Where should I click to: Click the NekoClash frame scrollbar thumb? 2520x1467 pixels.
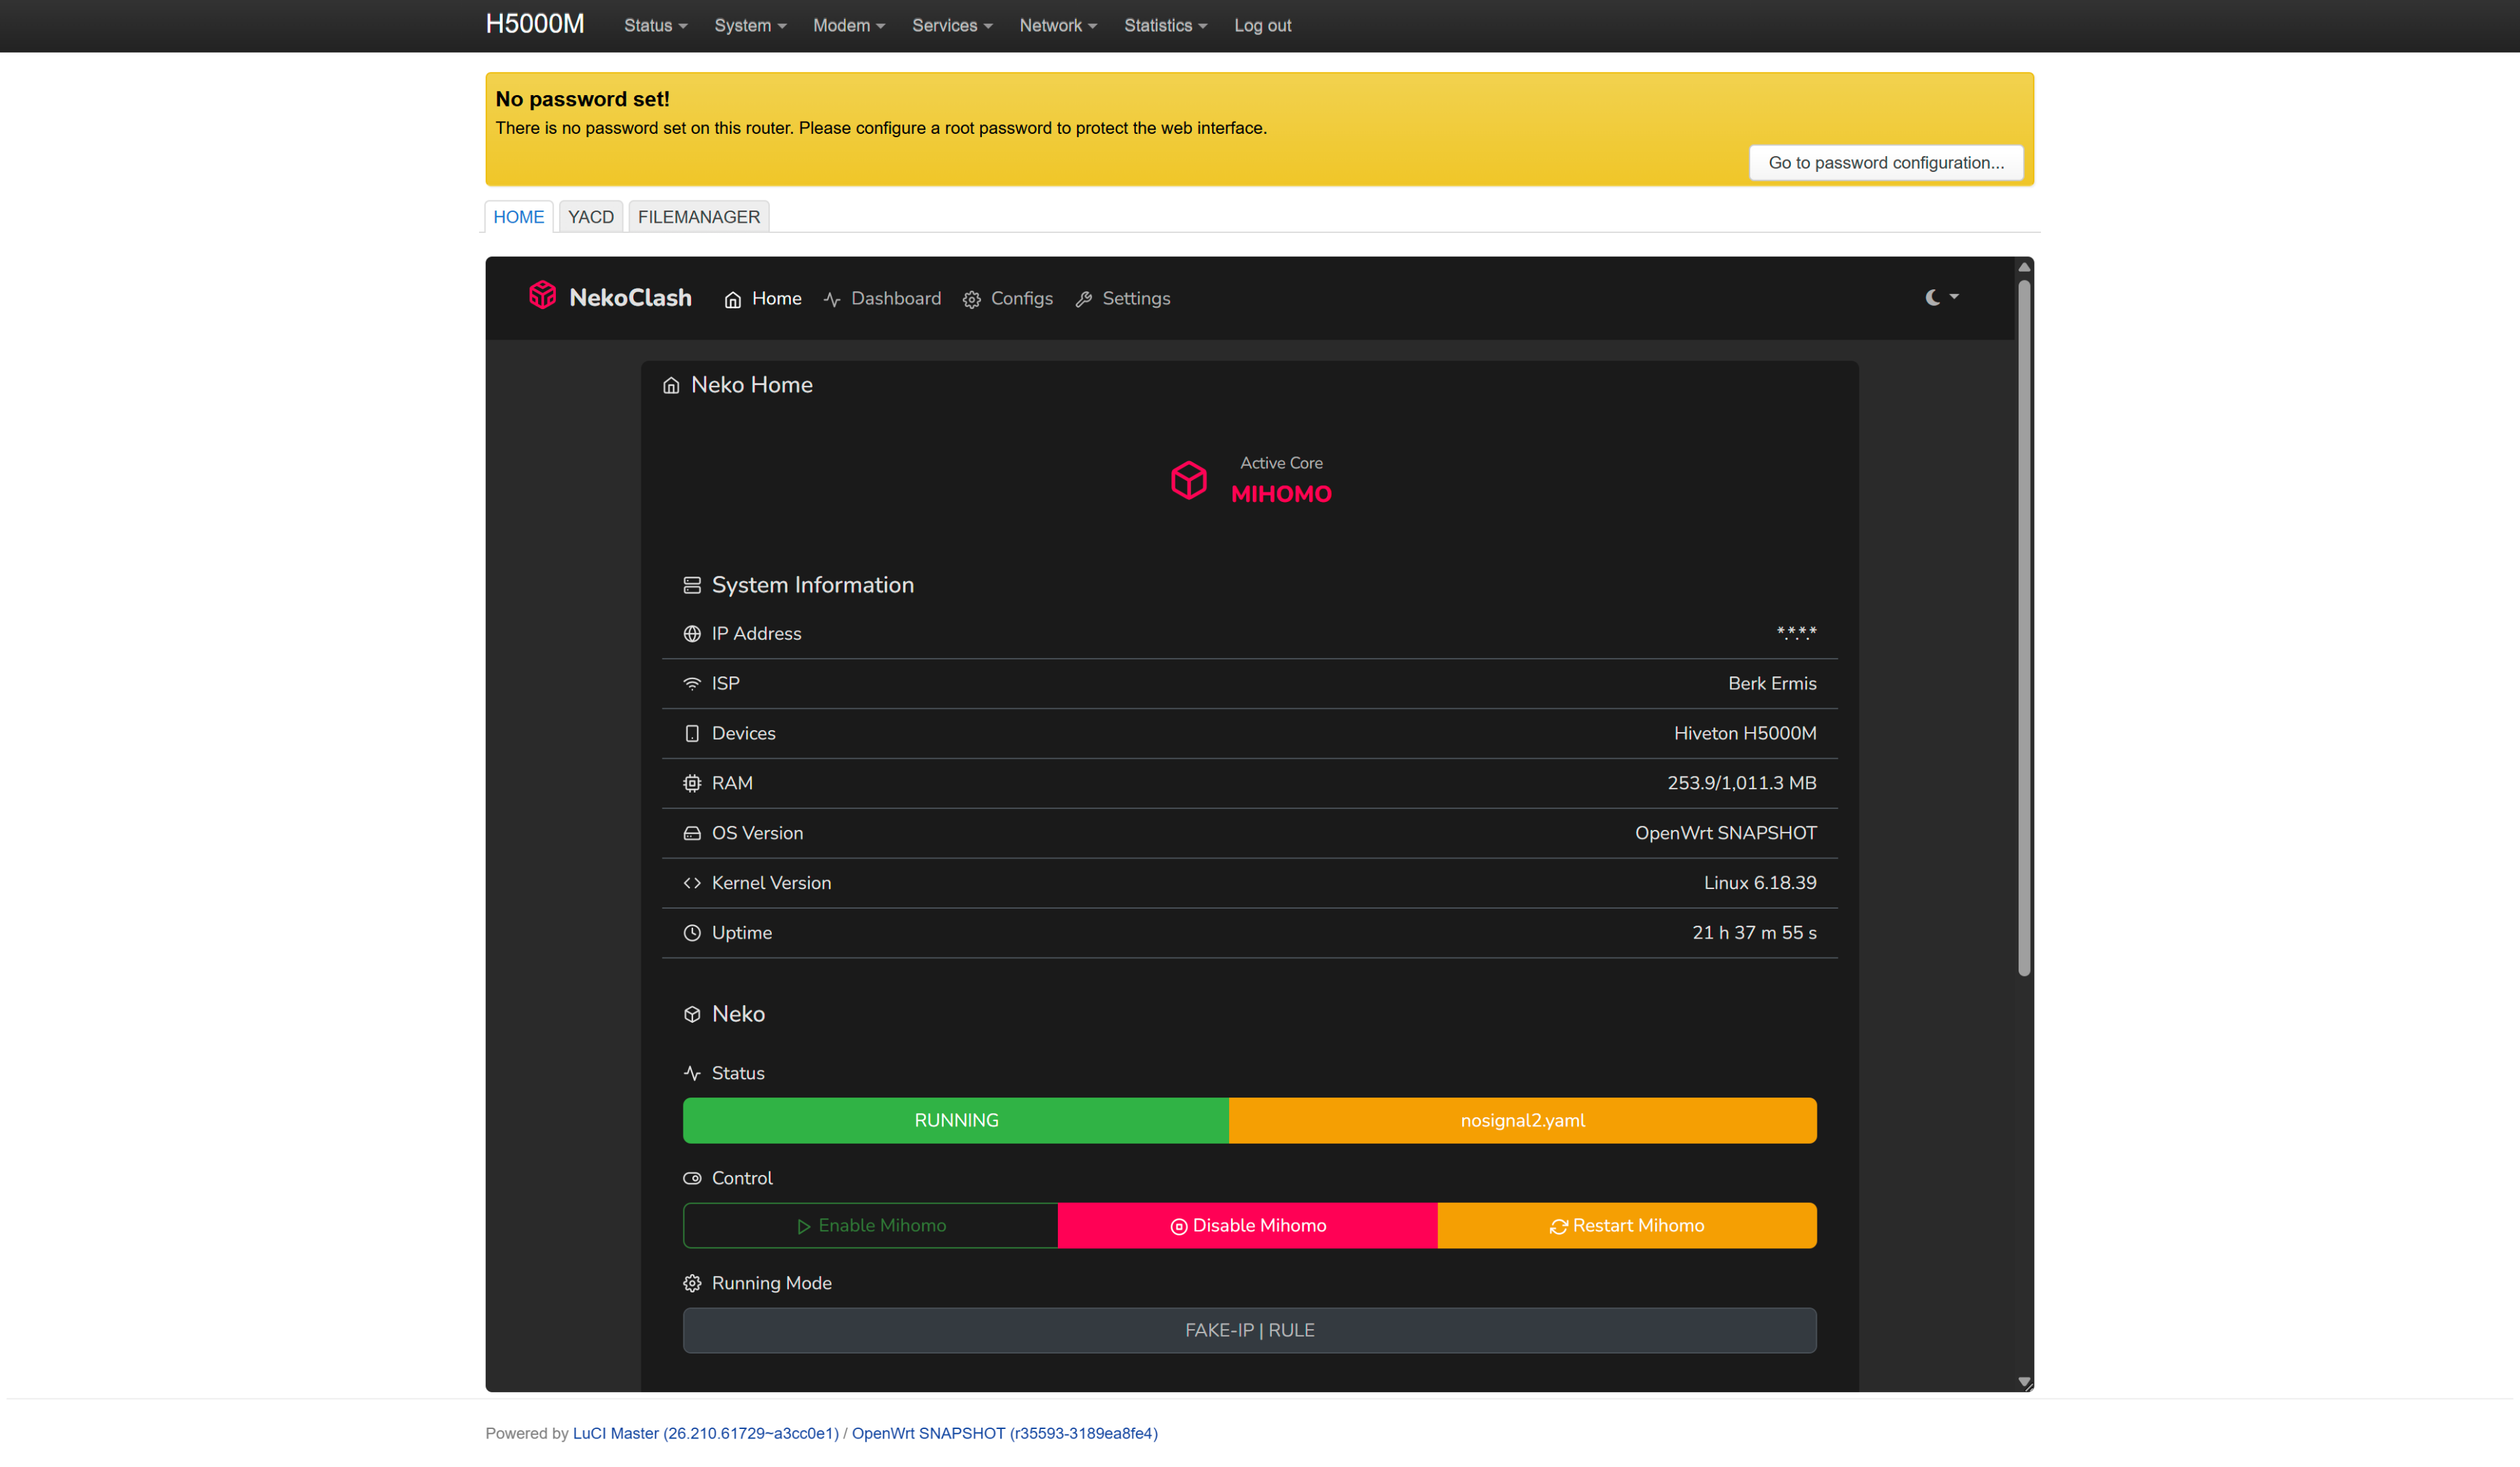(2024, 627)
